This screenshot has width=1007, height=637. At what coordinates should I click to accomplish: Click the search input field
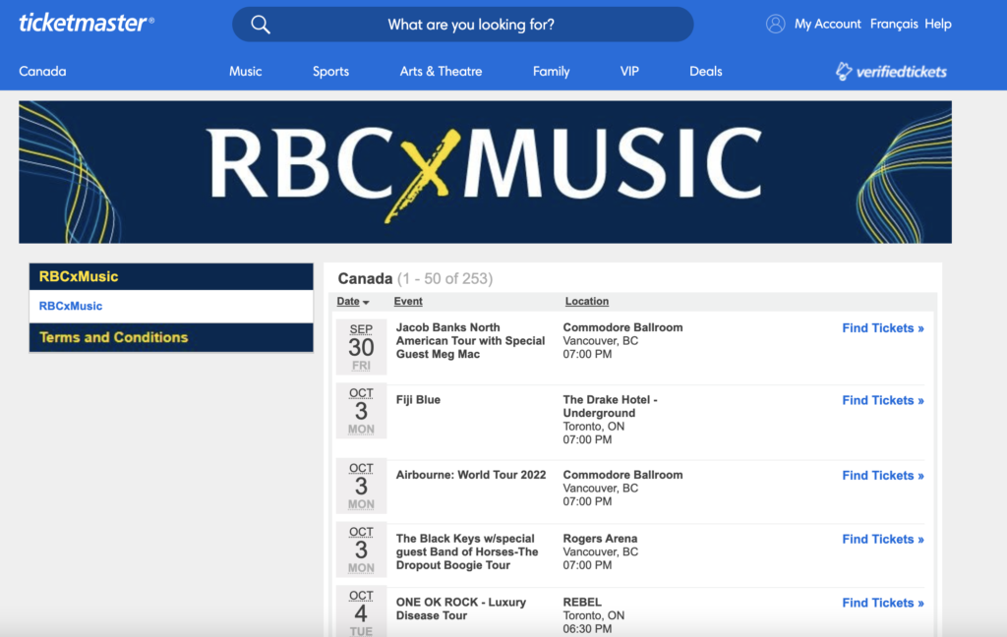(x=472, y=25)
